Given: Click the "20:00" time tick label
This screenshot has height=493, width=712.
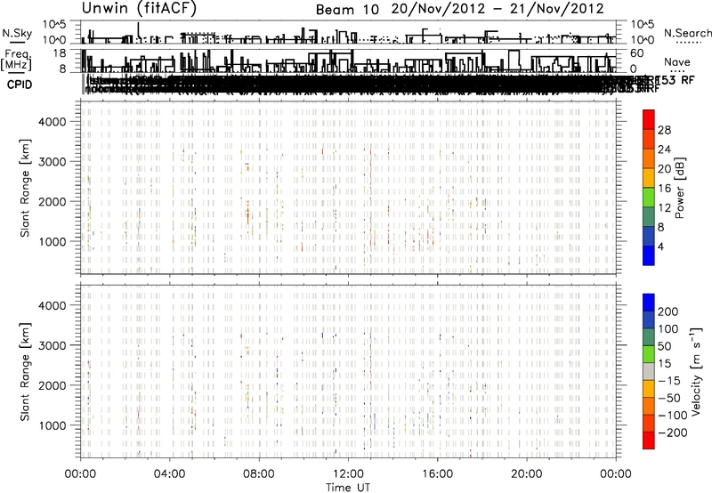Looking at the screenshot, I should (526, 474).
